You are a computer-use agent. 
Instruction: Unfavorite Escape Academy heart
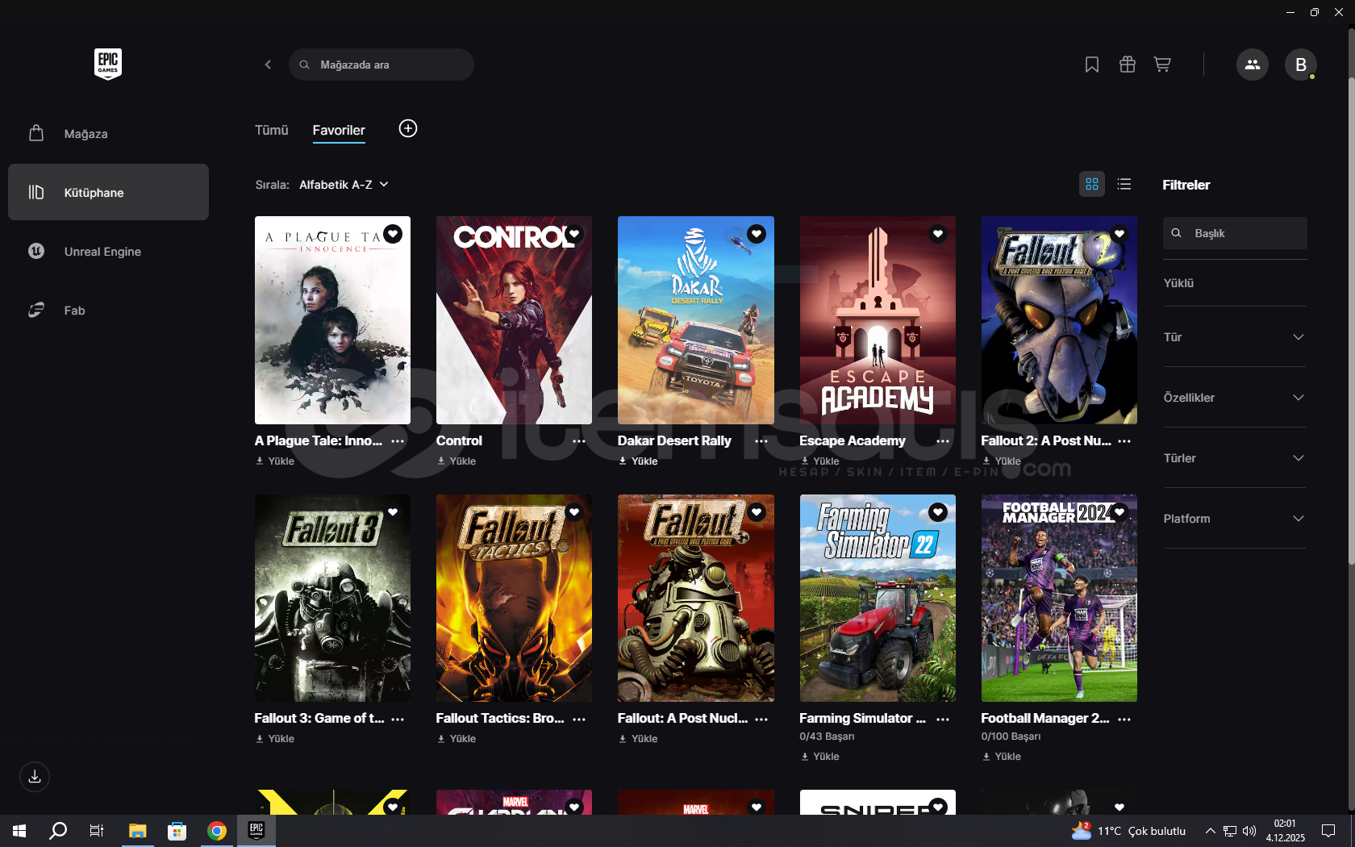click(938, 234)
